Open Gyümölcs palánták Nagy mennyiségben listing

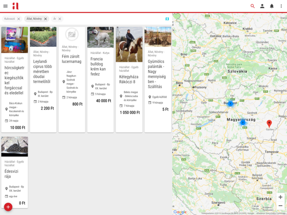pos(156,74)
